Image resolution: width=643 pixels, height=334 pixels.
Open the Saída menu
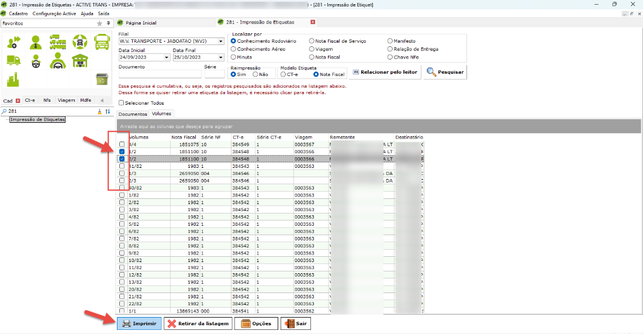103,13
